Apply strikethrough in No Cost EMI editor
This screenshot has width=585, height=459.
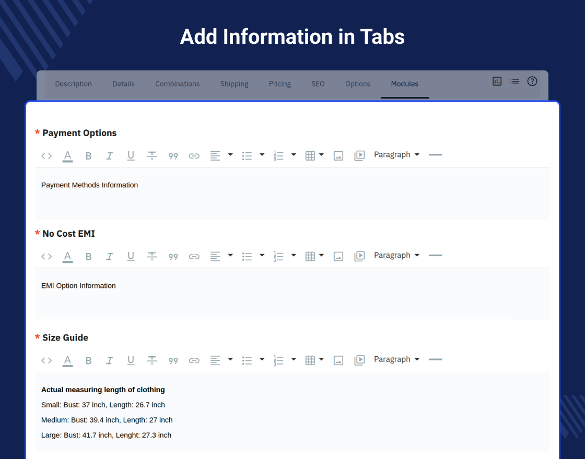(x=152, y=256)
